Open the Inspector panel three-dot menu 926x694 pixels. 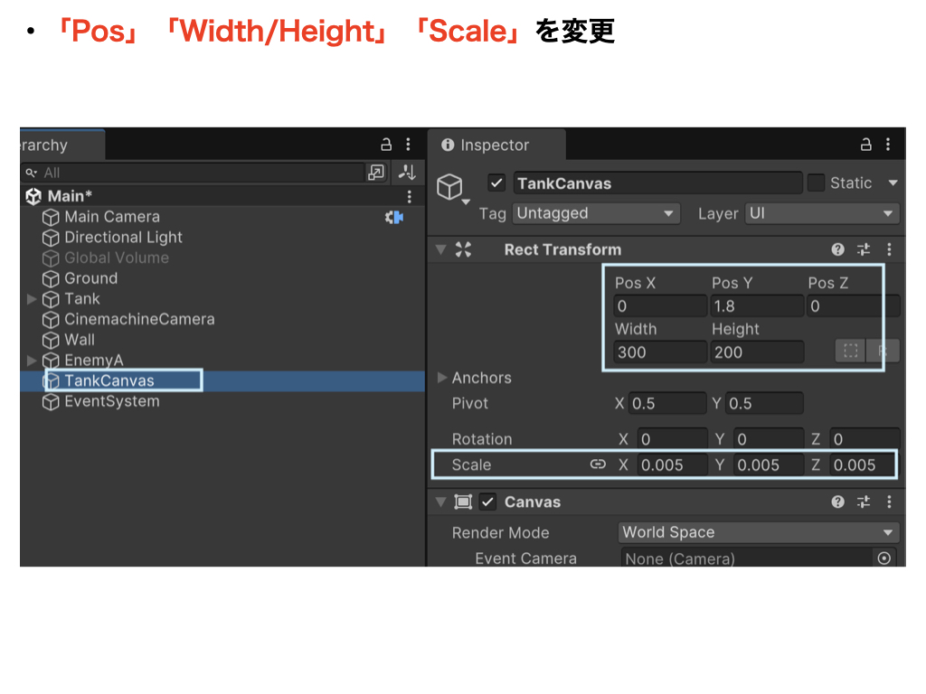tap(889, 145)
